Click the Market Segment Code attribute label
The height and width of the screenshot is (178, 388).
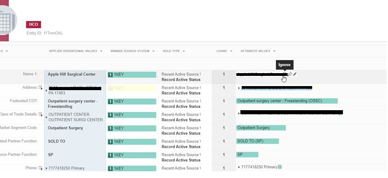coord(18,128)
